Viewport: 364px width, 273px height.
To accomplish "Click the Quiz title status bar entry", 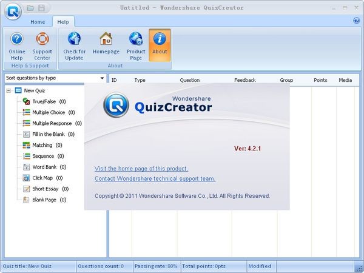I will tap(27, 266).
